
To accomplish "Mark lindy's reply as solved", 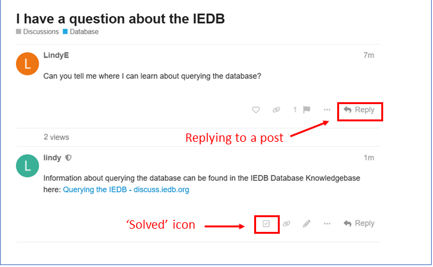I will click(266, 224).
